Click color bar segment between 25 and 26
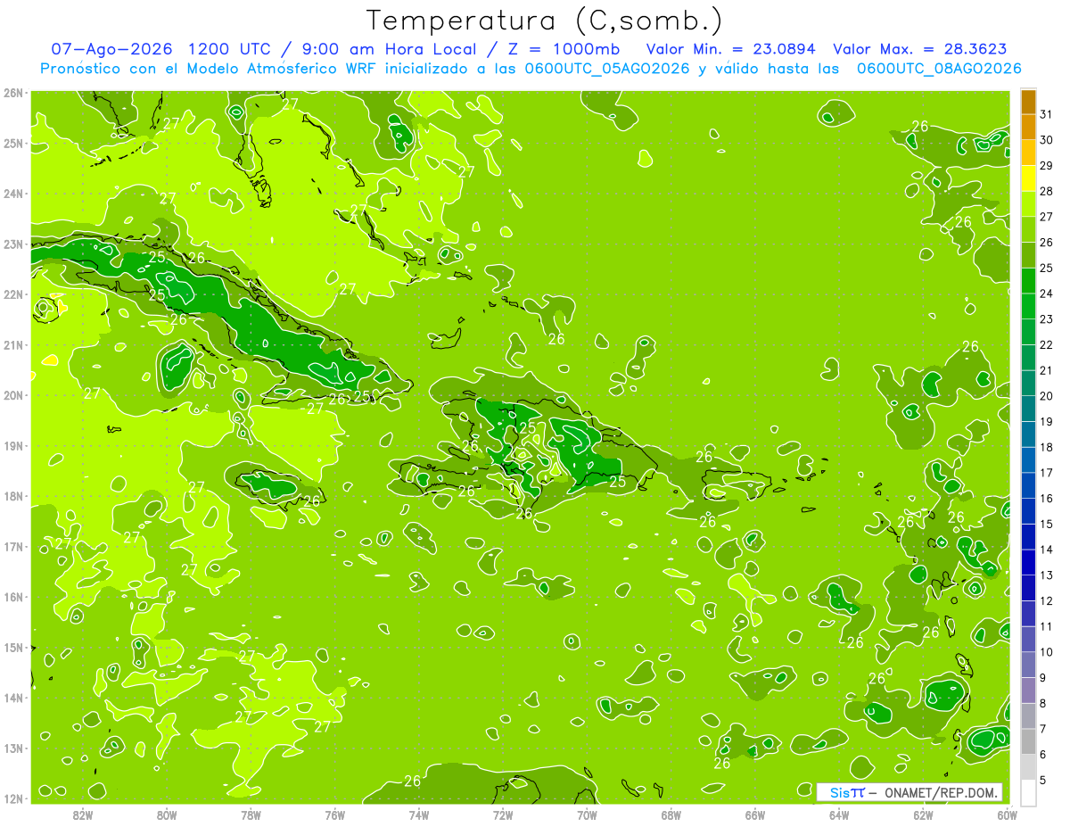 pos(1028,255)
